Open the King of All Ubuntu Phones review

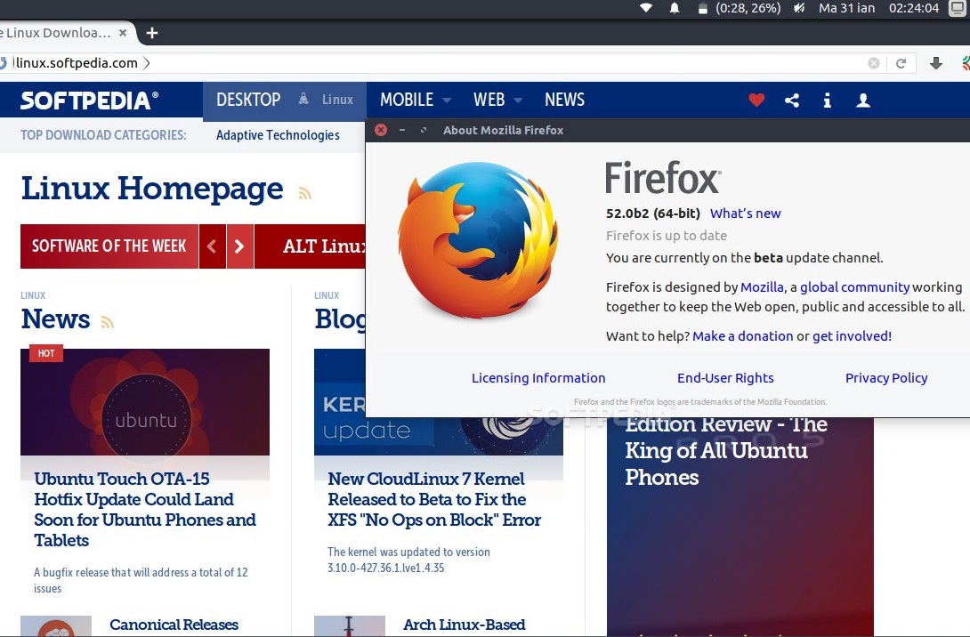tap(726, 450)
